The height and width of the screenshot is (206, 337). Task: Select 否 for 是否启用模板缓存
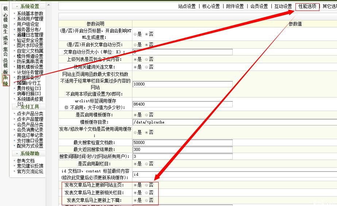click(x=147, y=114)
